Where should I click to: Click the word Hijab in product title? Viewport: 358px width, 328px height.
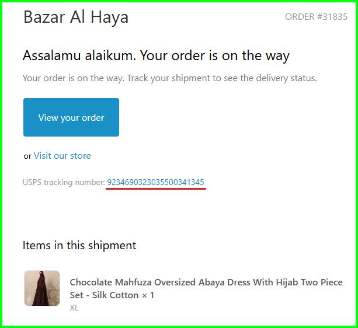287,282
